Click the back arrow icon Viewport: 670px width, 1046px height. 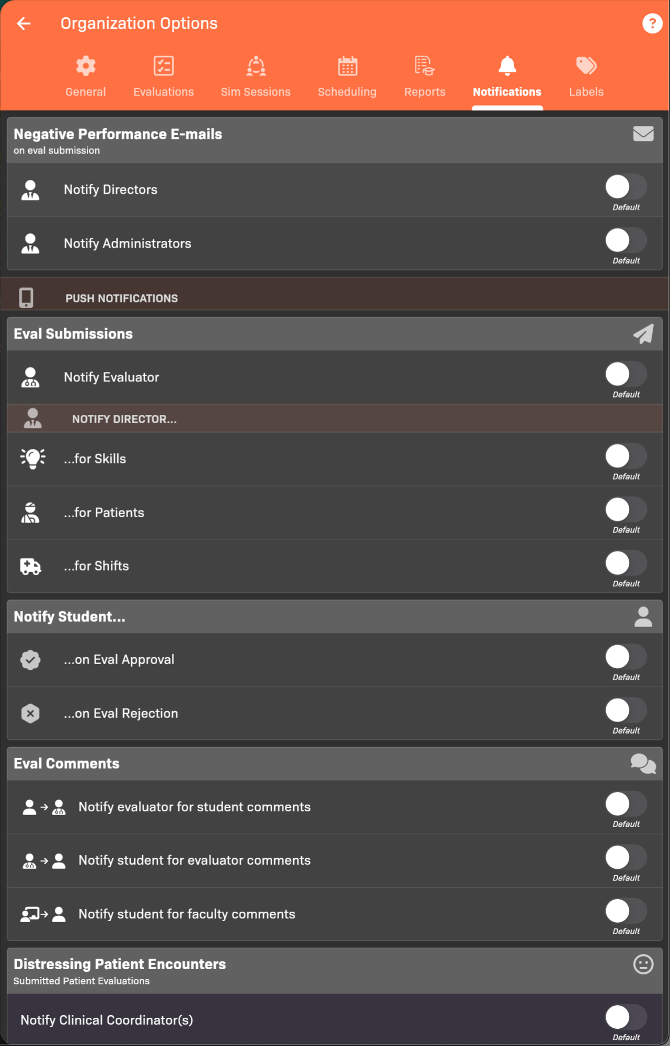tap(24, 24)
